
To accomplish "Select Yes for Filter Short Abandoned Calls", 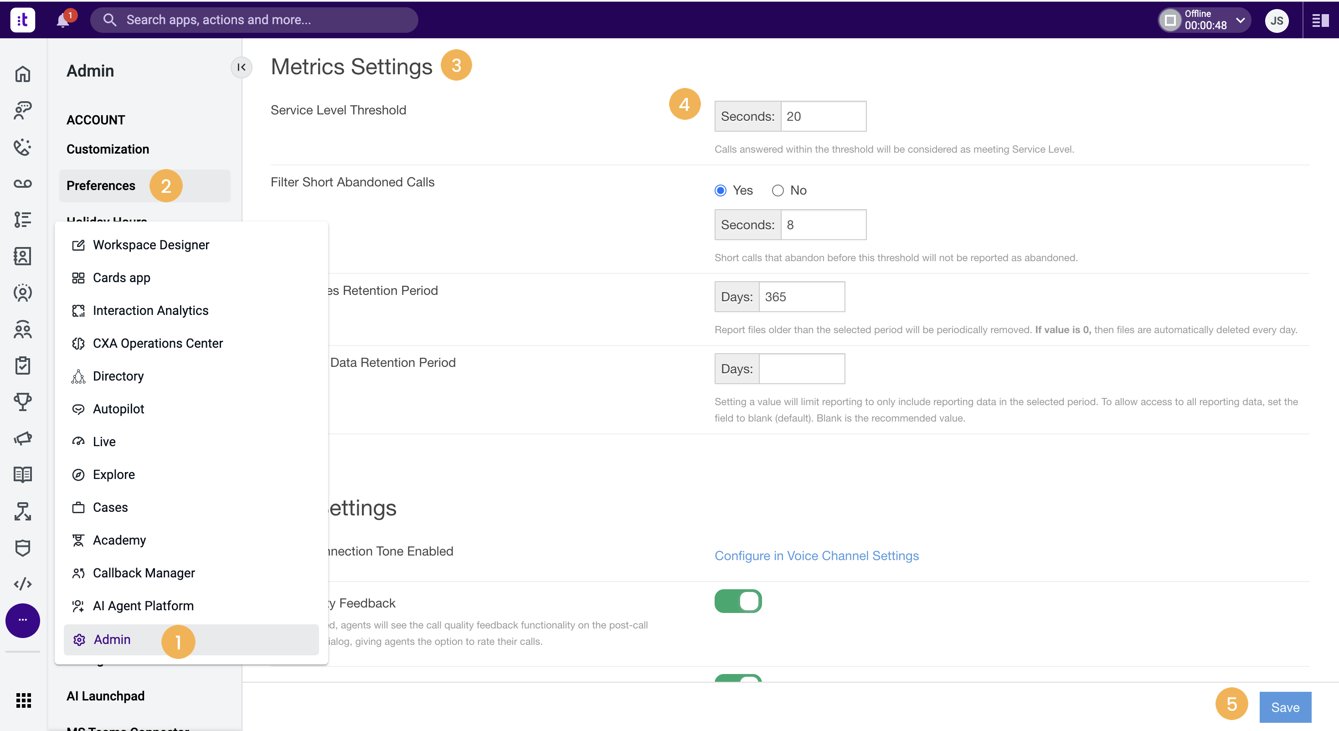I will [721, 190].
